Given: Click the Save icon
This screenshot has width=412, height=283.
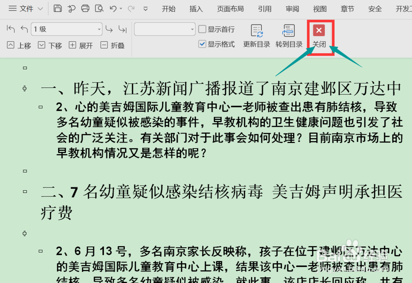Looking at the screenshot, I should click(58, 8).
